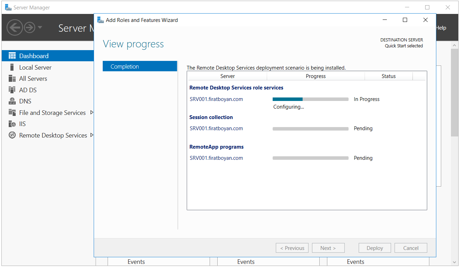Click the AD DS icon
Image resolution: width=460 pixels, height=267 pixels.
(12, 90)
